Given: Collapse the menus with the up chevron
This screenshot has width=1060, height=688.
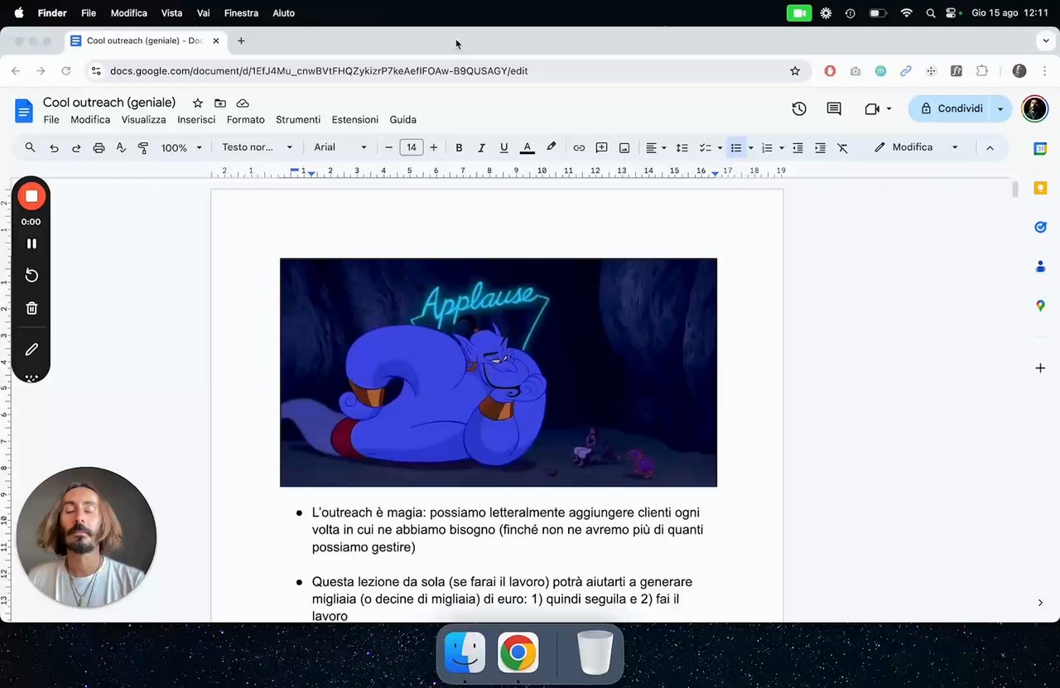Looking at the screenshot, I should pyautogui.click(x=989, y=147).
